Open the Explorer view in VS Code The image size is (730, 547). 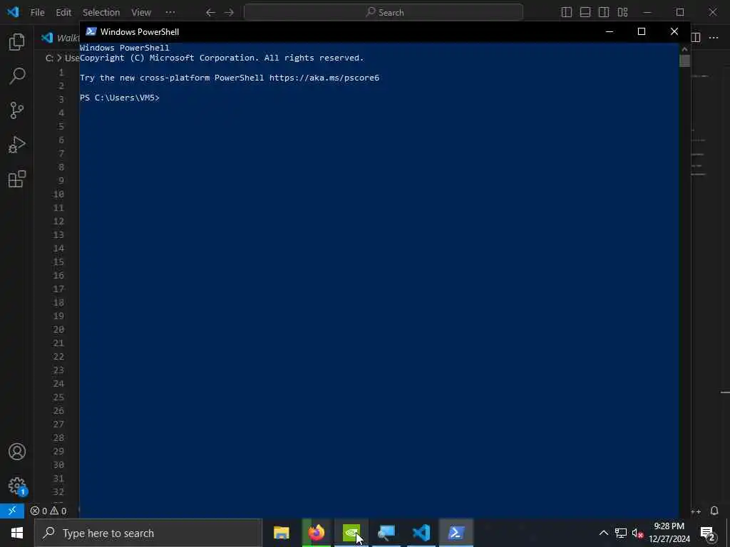[x=17, y=42]
